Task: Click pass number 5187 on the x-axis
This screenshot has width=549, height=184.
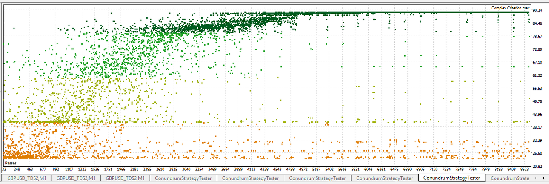Action: 316,170
